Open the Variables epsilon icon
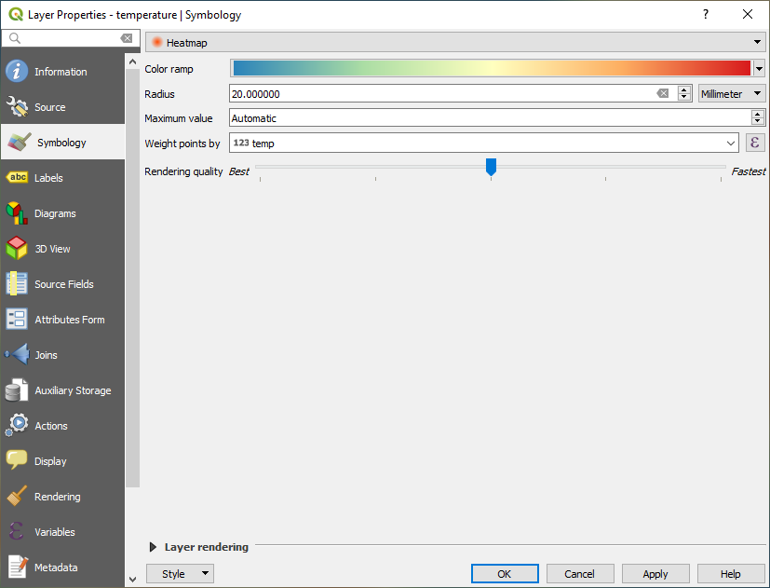 pyautogui.click(x=17, y=531)
